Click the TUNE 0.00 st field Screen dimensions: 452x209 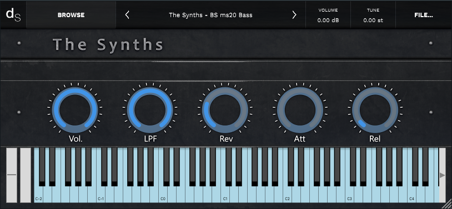point(373,15)
